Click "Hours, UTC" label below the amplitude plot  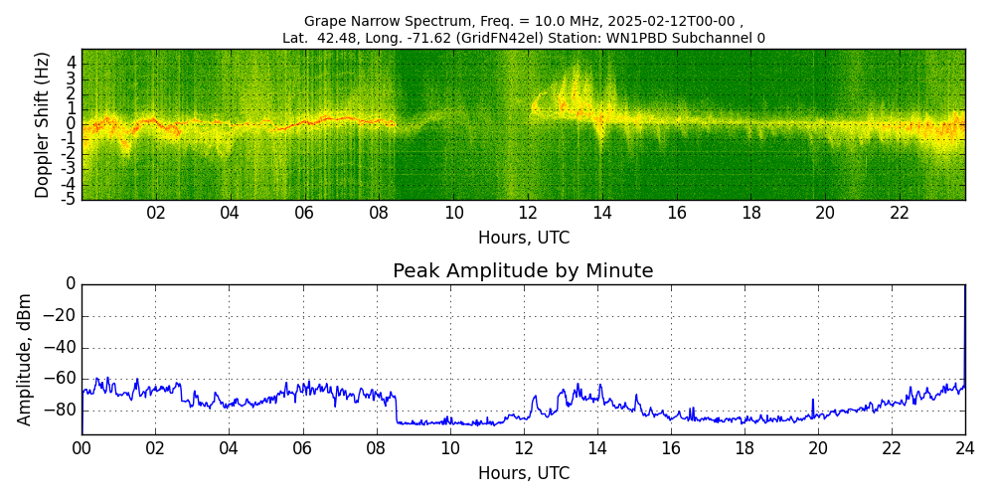click(x=523, y=473)
